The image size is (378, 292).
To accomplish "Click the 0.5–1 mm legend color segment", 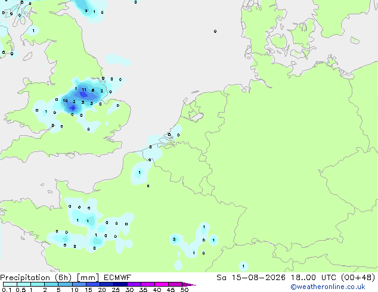I will [x=24, y=284].
